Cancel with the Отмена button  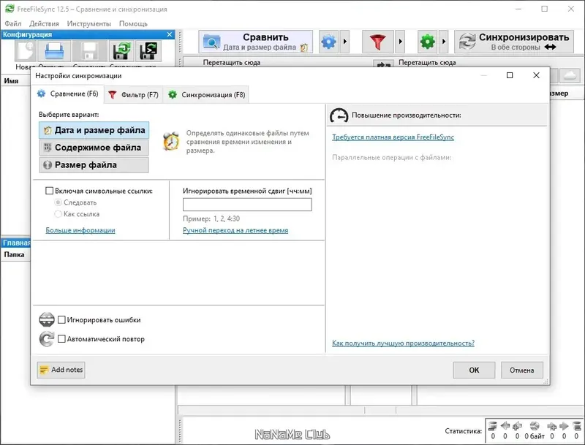[521, 370]
